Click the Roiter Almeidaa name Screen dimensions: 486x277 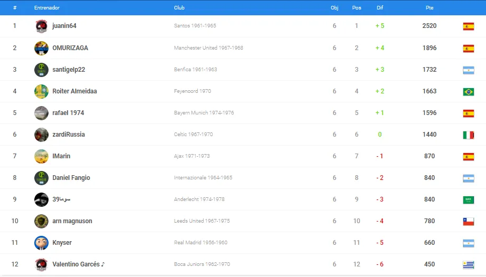coord(74,91)
